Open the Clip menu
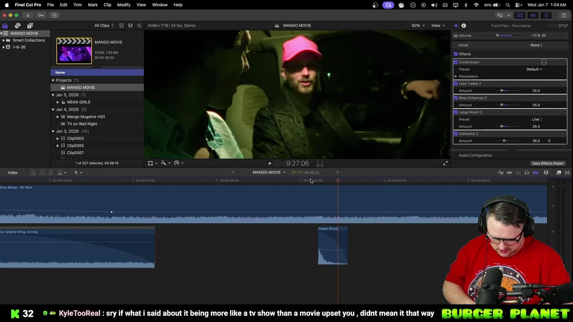The image size is (573, 322). (107, 5)
